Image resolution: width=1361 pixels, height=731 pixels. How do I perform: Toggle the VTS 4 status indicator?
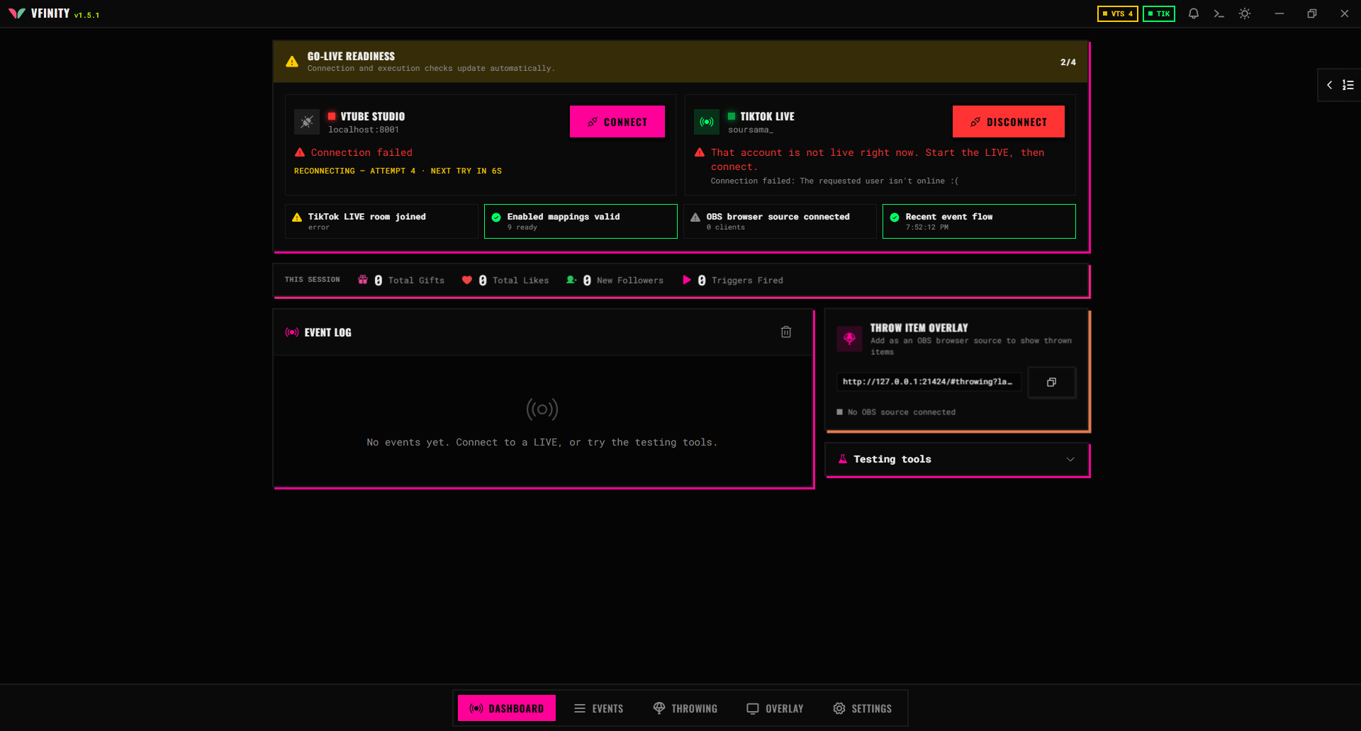[1118, 13]
